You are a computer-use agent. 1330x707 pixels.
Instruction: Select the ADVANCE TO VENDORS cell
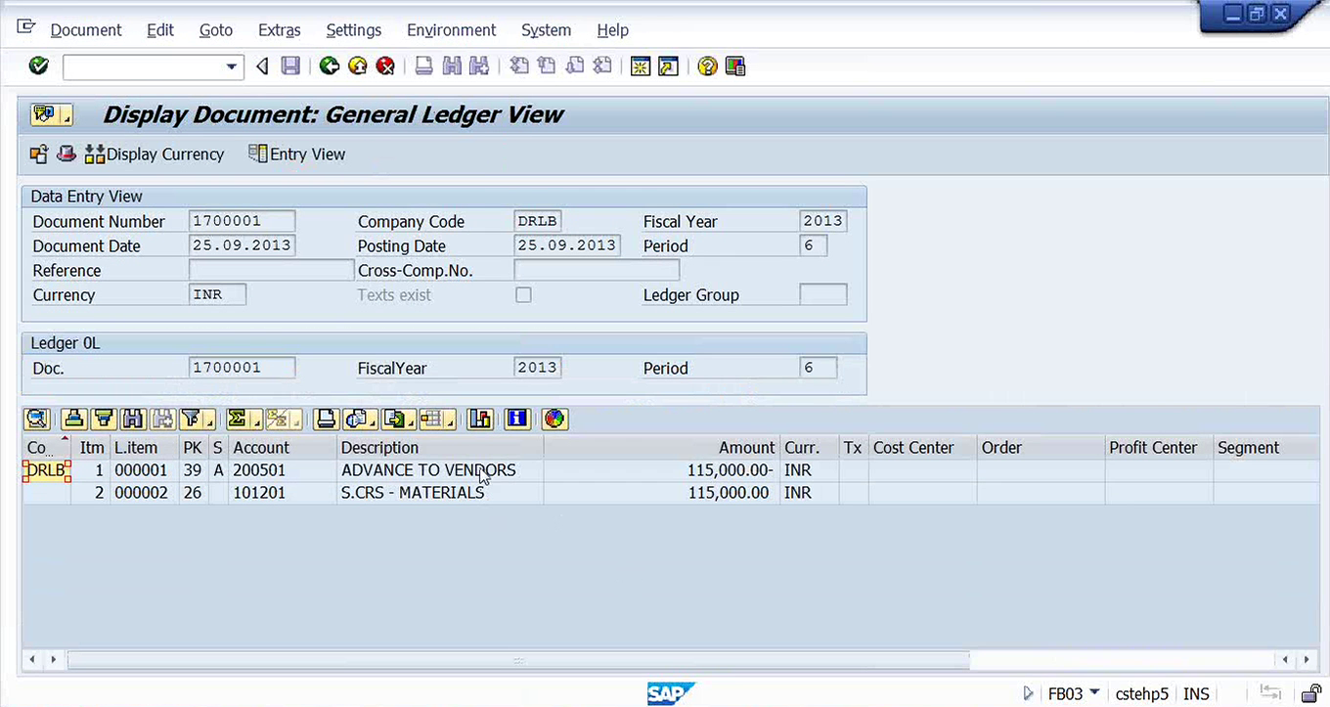click(440, 470)
